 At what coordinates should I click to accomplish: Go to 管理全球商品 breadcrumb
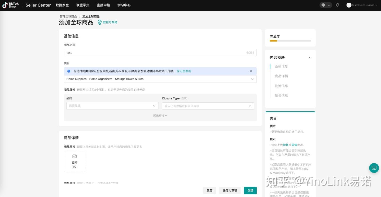[68, 16]
